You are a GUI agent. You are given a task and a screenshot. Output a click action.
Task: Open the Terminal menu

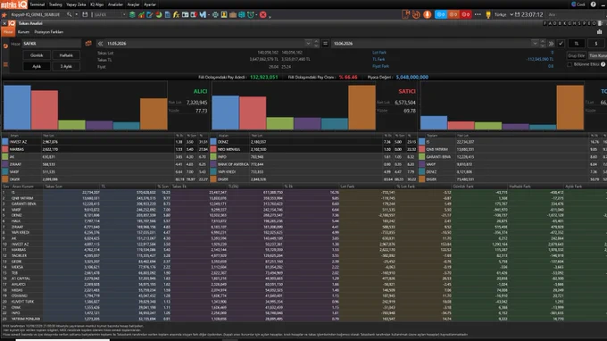(37, 4)
